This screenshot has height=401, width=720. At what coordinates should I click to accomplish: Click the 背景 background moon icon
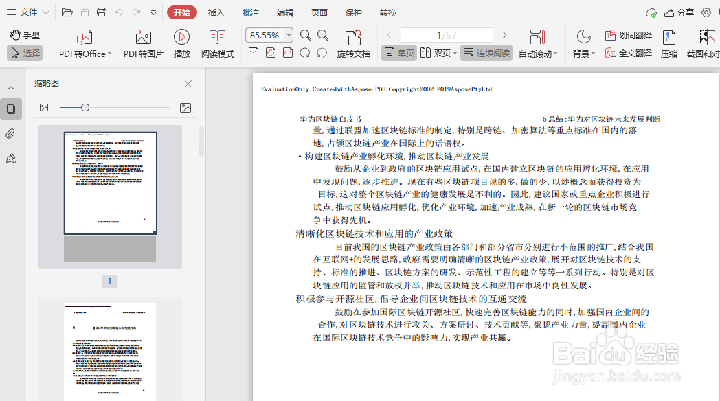pyautogui.click(x=583, y=36)
